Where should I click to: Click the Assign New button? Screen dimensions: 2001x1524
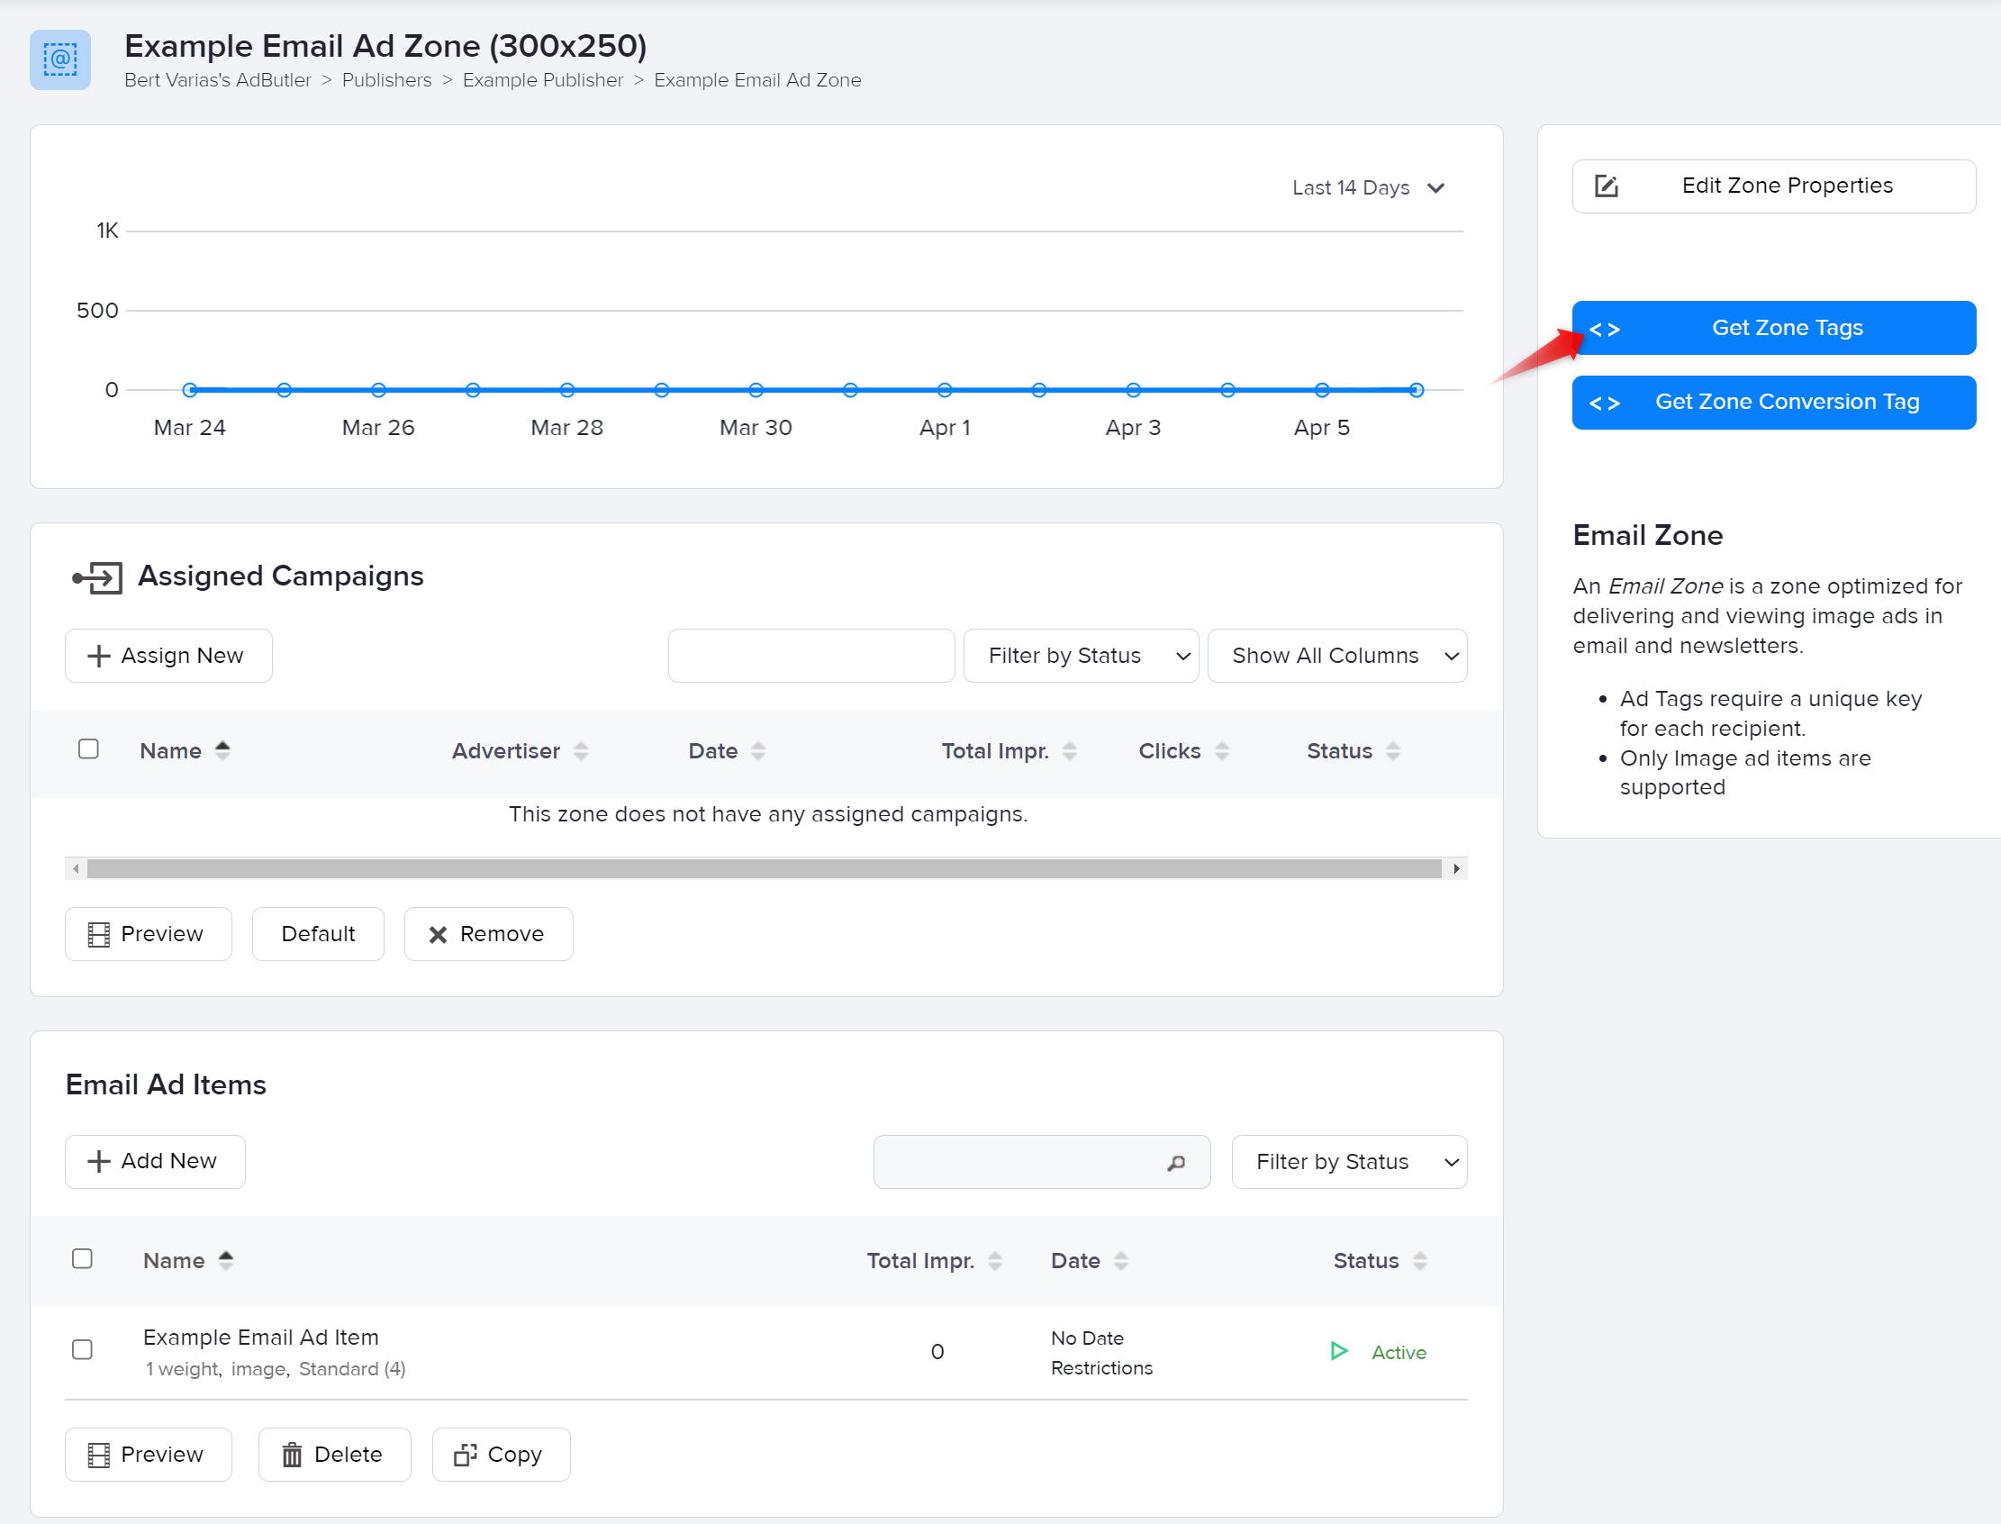[x=168, y=655]
